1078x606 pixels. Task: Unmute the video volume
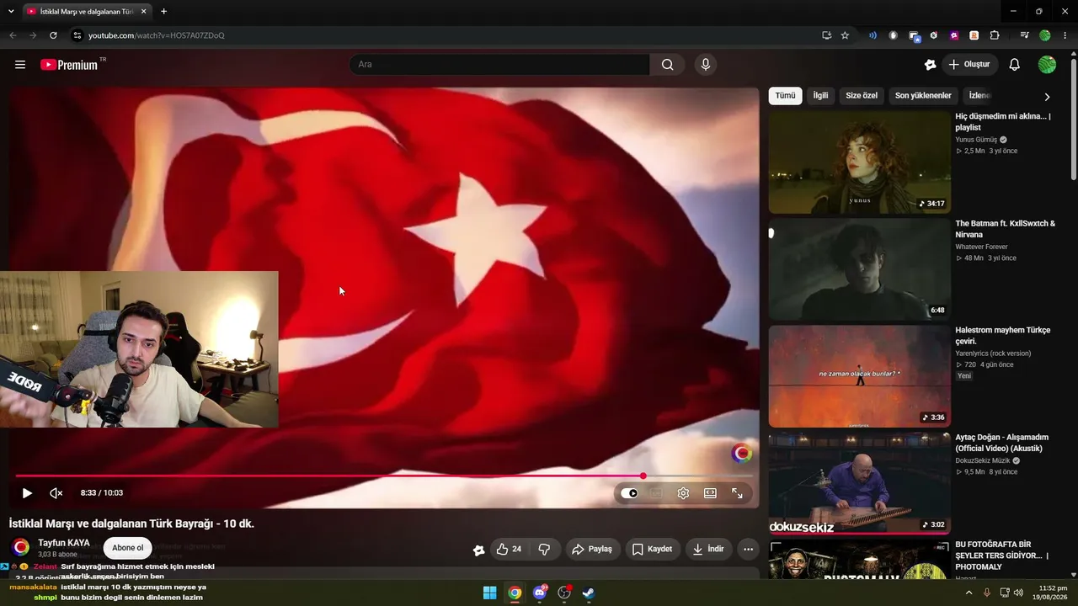[x=56, y=493]
